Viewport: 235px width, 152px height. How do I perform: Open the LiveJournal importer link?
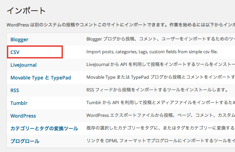pyautogui.click(x=23, y=65)
